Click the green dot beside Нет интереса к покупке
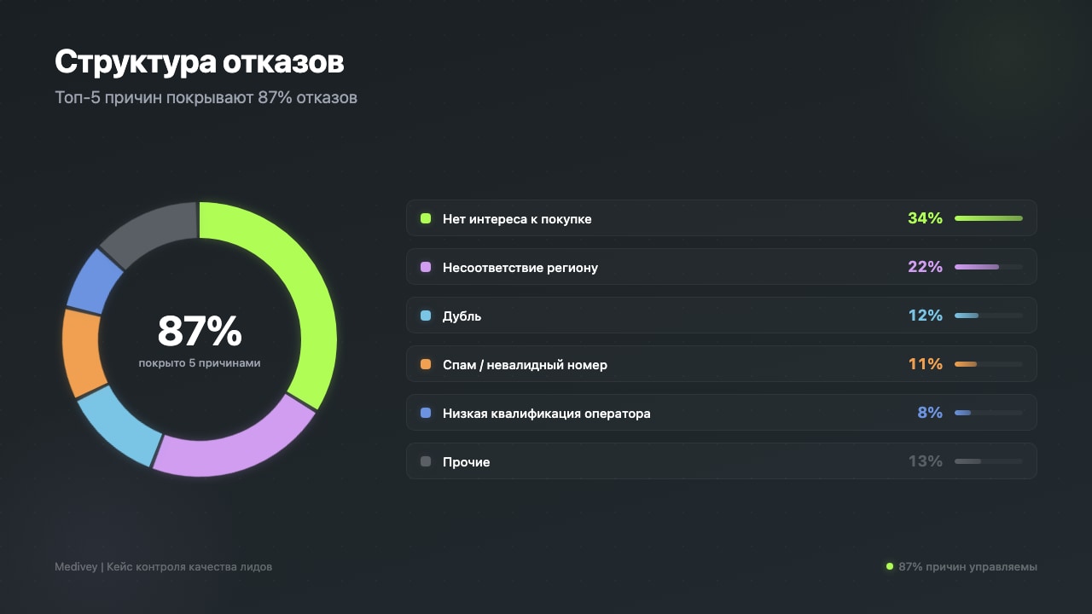Image resolution: width=1092 pixels, height=614 pixels. pos(424,218)
